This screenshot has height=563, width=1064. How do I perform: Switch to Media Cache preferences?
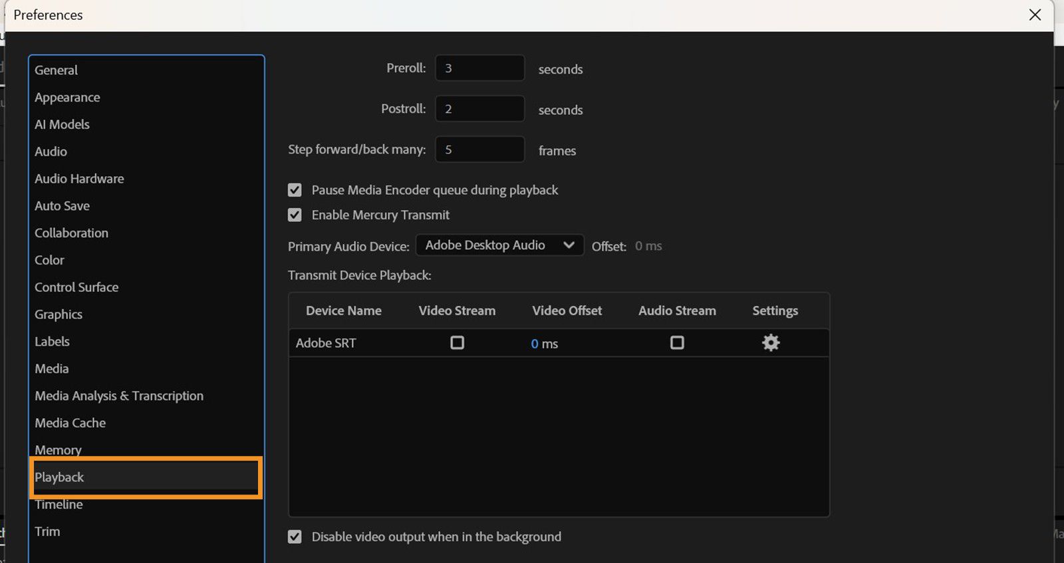click(x=70, y=423)
